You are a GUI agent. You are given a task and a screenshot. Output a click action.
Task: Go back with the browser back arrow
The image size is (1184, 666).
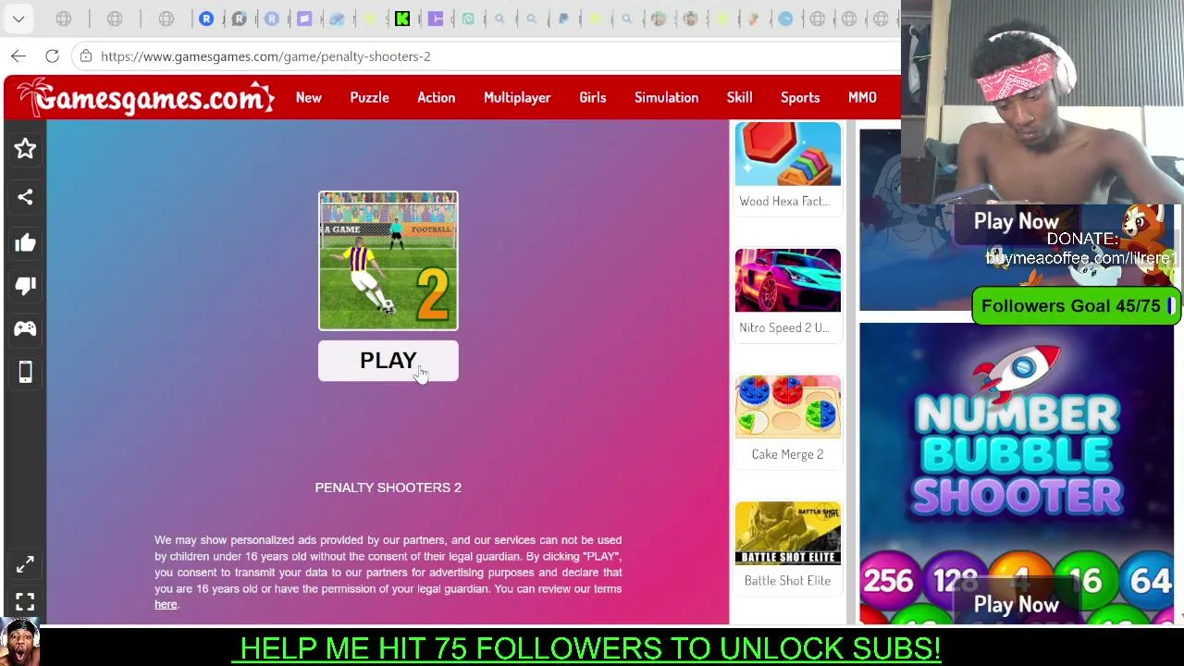pos(18,56)
